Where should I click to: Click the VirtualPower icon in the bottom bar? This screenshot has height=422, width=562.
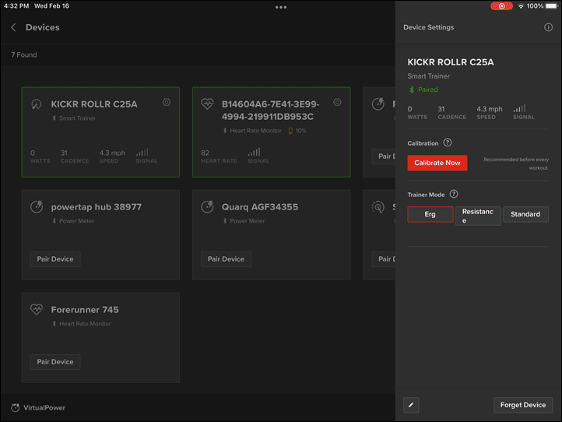pyautogui.click(x=15, y=408)
